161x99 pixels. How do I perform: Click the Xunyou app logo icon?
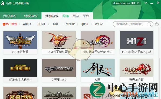pos(2,3)
